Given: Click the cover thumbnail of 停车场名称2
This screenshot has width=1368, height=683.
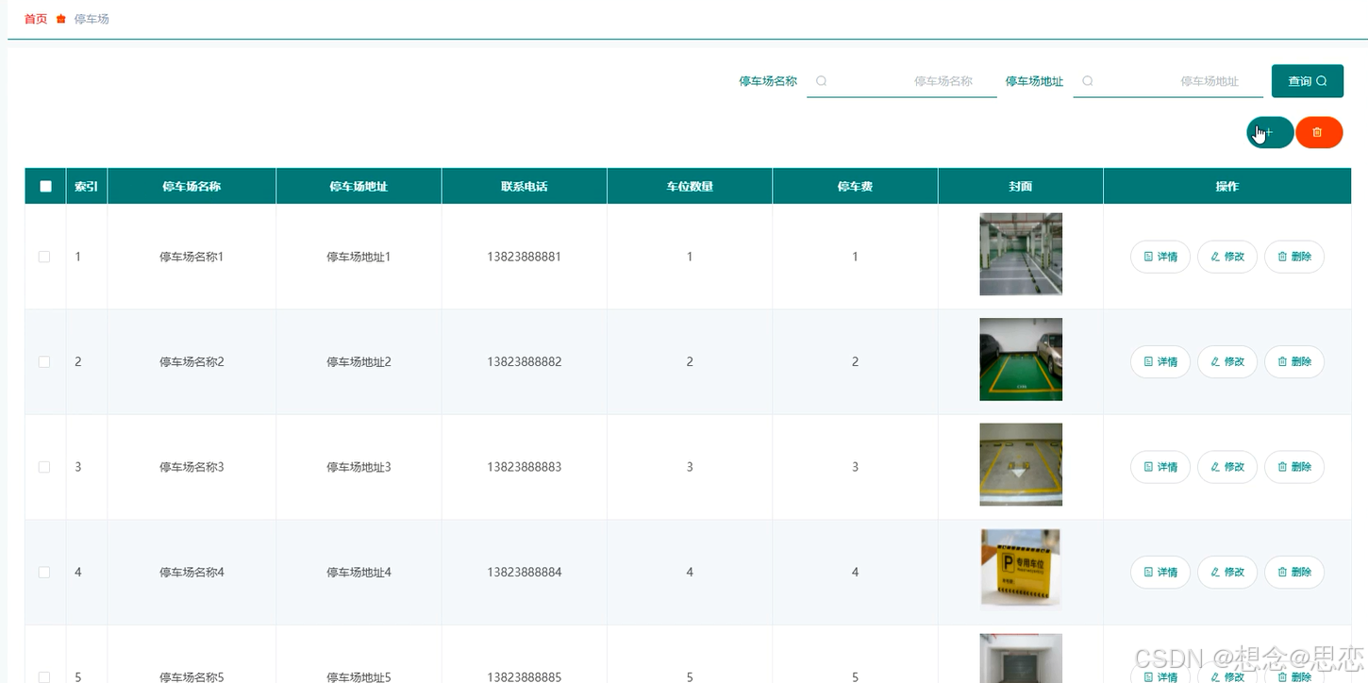Looking at the screenshot, I should pyautogui.click(x=1021, y=359).
